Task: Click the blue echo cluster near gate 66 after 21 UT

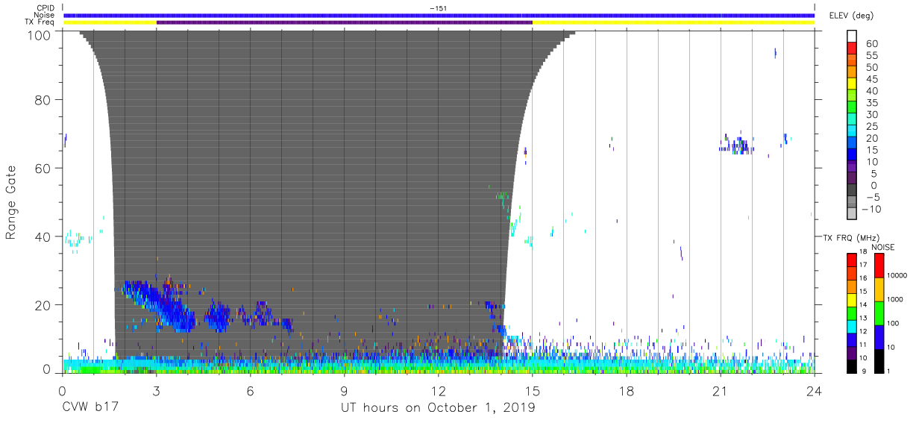Action: point(738,145)
